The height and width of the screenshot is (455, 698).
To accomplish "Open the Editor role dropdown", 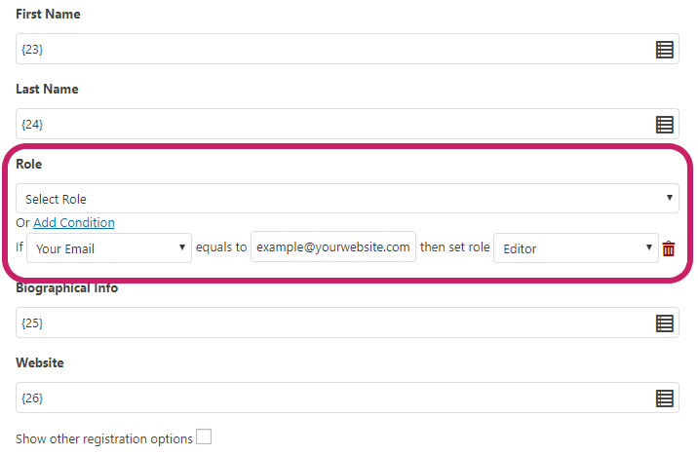I will tap(575, 248).
